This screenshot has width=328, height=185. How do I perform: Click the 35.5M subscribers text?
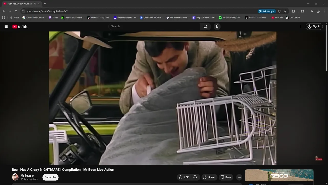click(x=29, y=179)
